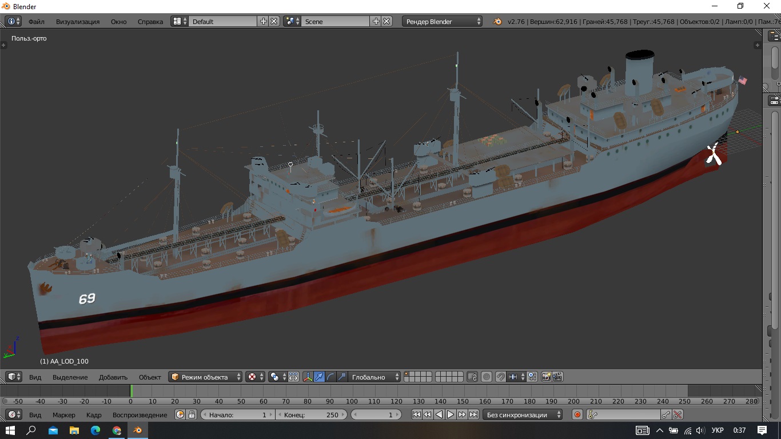This screenshot has width=781, height=439.
Task: Open the Файл menu
Action: (x=37, y=22)
